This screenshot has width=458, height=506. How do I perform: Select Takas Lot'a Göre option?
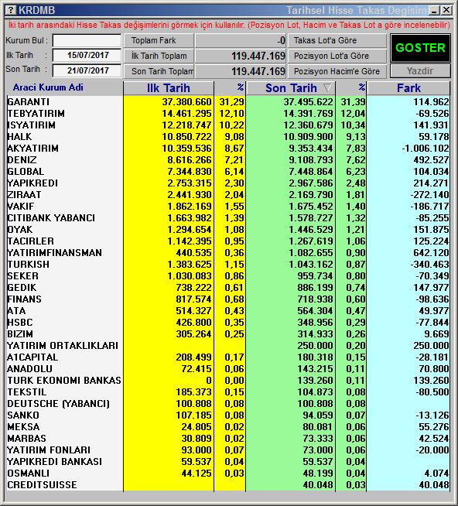coord(337,40)
